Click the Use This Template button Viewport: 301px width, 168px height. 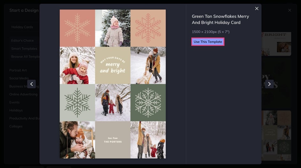pyautogui.click(x=208, y=42)
